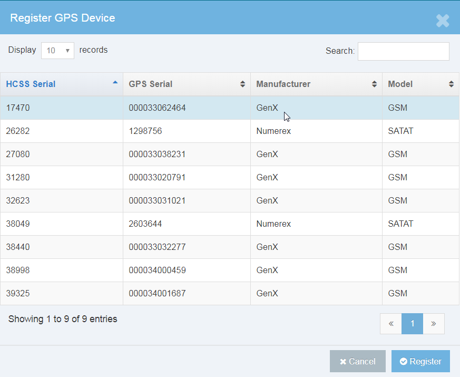Click inside the Search field
Image resolution: width=460 pixels, height=377 pixels.
click(403, 51)
